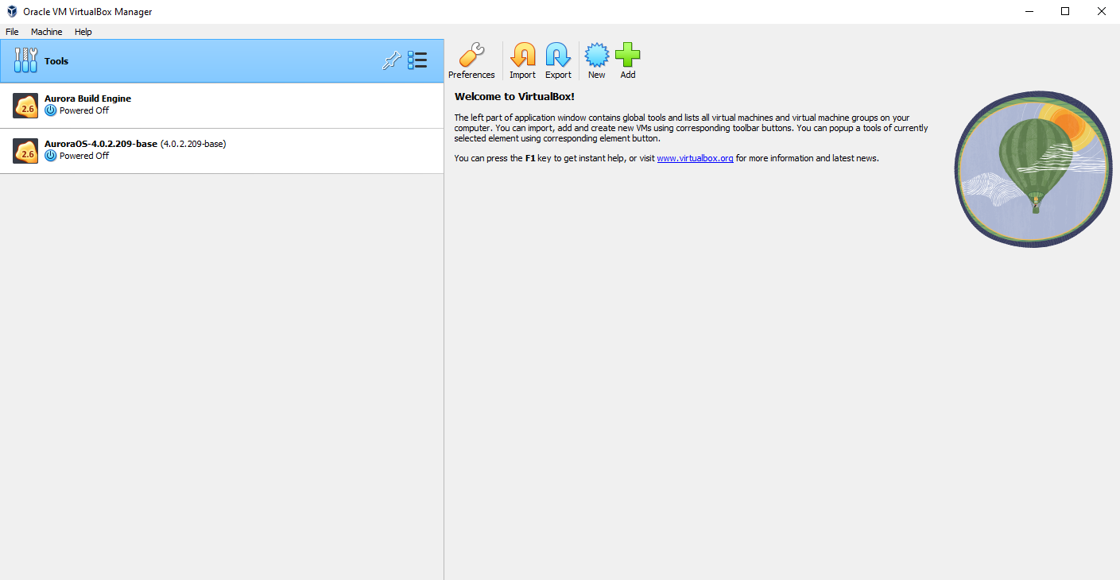Screen dimensions: 1120x580
Task: Select the Tools label in left pane
Action: click(56, 61)
